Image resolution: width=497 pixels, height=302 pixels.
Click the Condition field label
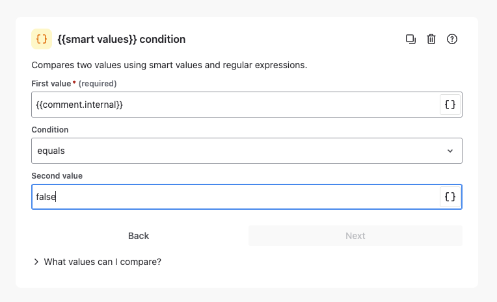49,130
